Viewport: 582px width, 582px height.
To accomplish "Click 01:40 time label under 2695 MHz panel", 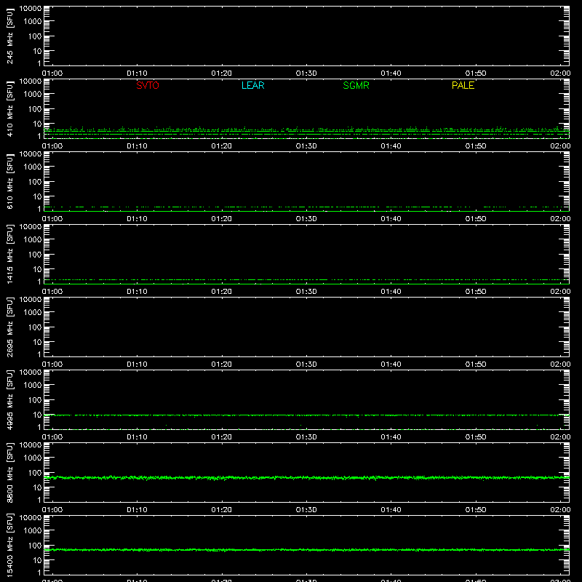I will tap(391, 364).
